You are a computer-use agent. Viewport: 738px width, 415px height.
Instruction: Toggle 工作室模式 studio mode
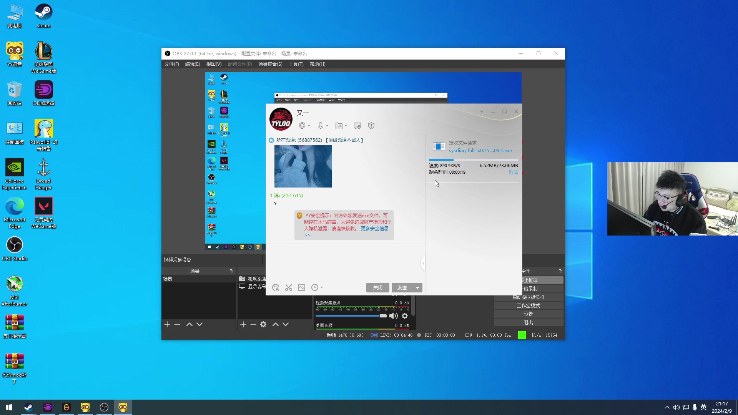click(x=529, y=305)
